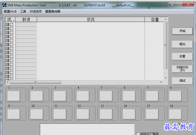Click the 扫描USB (F5) button
The image size is (196, 135).
pos(182,69)
